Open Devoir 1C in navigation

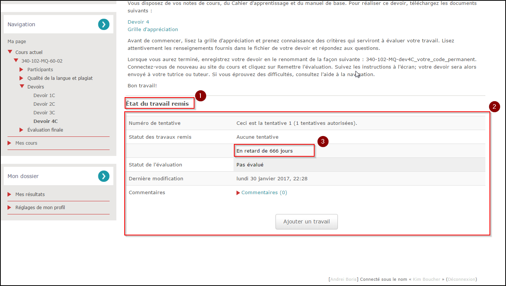pos(44,95)
